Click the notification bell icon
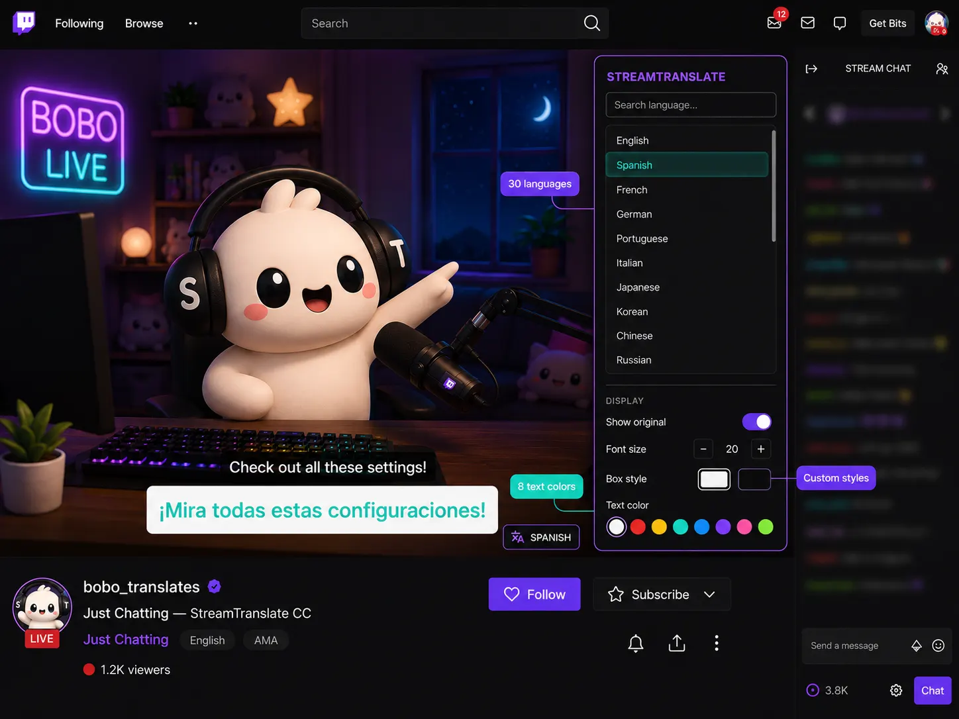The width and height of the screenshot is (959, 719). click(636, 643)
